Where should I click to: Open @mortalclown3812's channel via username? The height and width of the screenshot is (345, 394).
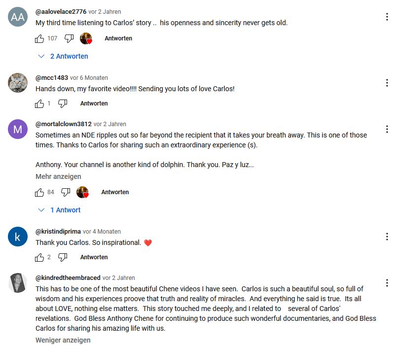[63, 124]
